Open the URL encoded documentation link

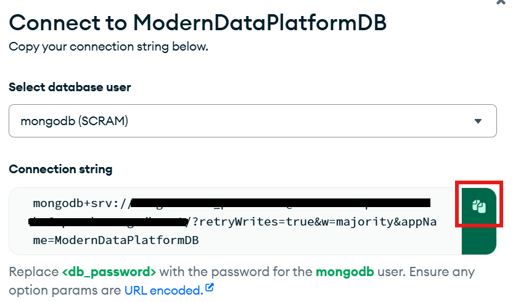163,290
